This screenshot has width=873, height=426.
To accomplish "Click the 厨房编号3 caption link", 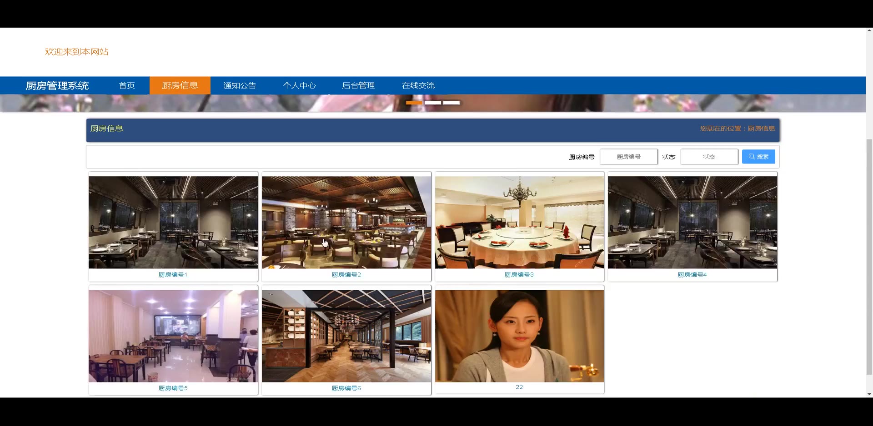I will [x=519, y=275].
